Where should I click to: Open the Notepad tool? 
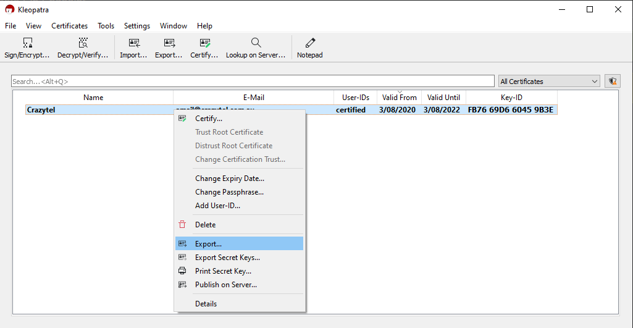[x=310, y=43]
